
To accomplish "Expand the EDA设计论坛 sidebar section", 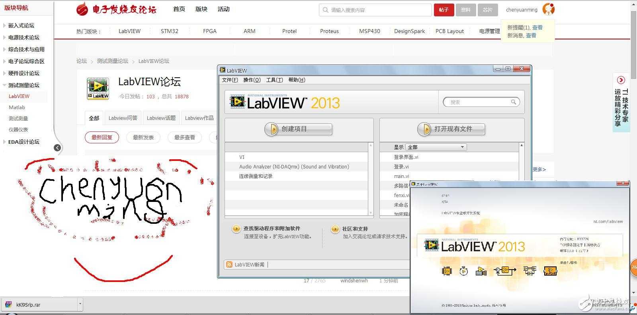I will pos(4,142).
